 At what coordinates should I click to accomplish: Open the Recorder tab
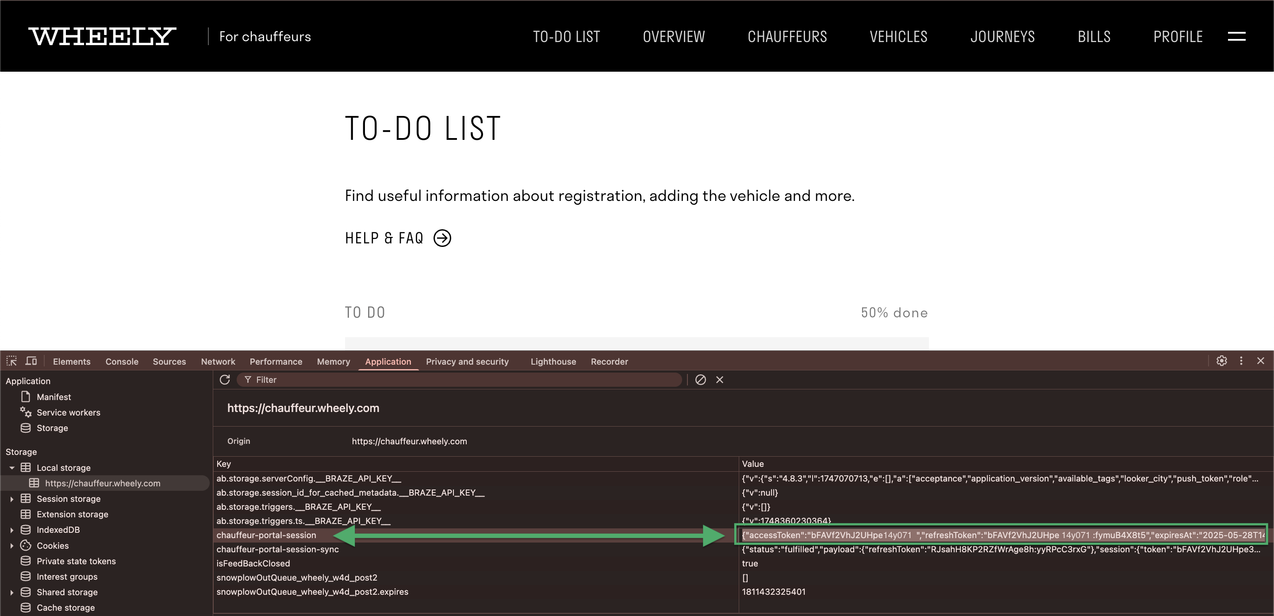(609, 362)
